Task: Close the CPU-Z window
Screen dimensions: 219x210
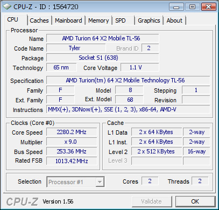Action: click(208, 7)
